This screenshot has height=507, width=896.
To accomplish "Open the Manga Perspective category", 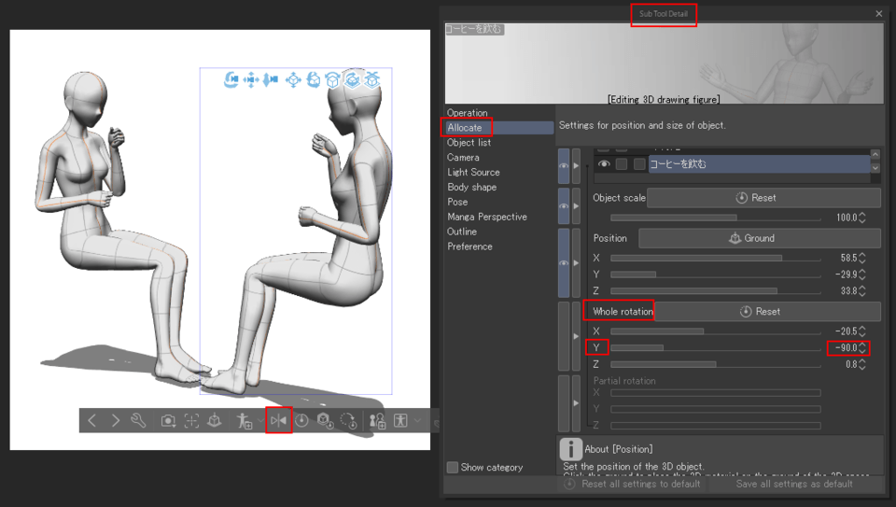I will 487,217.
